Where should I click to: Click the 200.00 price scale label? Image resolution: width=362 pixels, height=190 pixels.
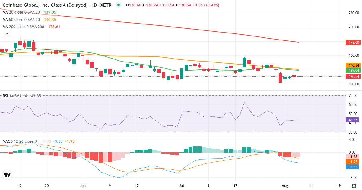tap(354, 27)
